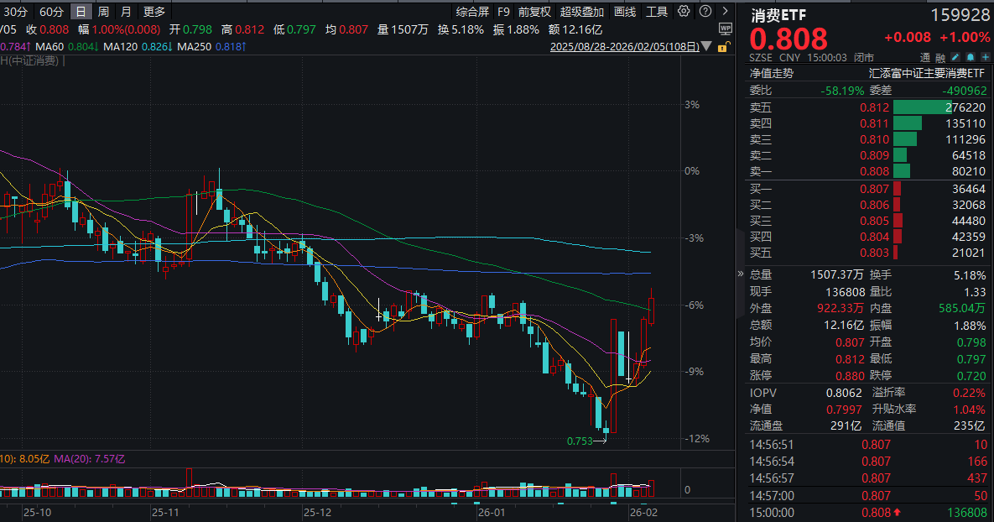Click the plus icon to add to watchlist
Screen dimensions: 994x522
(985, 57)
